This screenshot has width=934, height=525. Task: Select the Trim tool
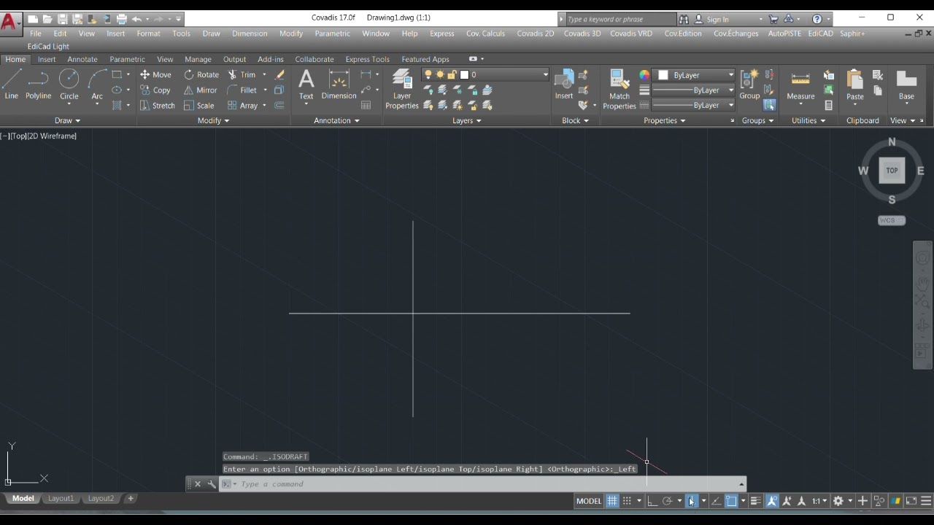[242, 74]
